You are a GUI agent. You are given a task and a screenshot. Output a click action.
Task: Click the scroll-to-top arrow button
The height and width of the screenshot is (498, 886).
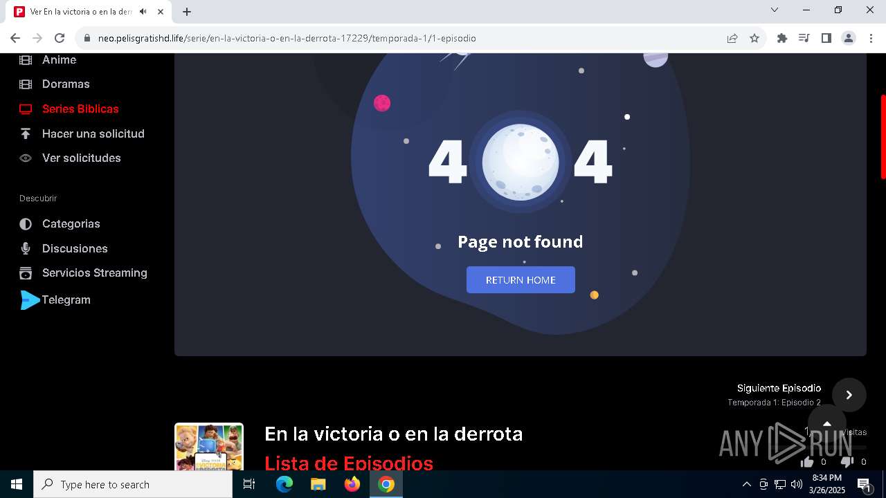point(826,423)
